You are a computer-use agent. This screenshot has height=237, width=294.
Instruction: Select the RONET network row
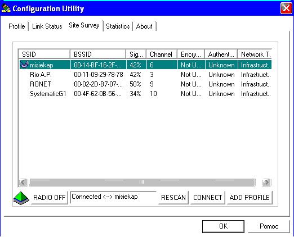(x=145, y=84)
